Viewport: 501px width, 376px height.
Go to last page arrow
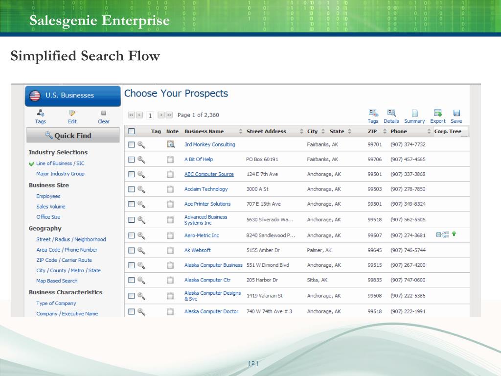pos(169,115)
